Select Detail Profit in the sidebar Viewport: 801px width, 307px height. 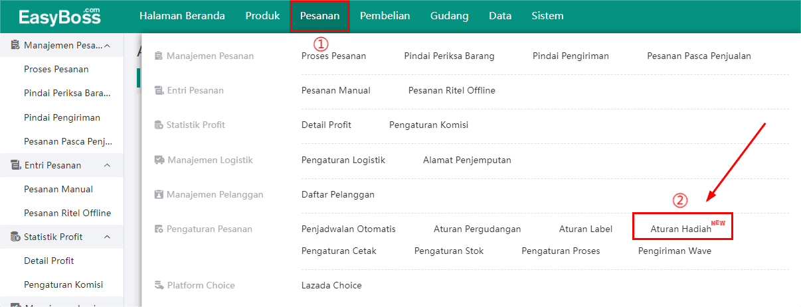[x=48, y=261]
